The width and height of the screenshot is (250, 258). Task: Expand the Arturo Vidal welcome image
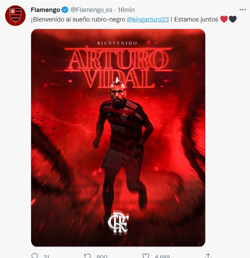tap(118, 138)
